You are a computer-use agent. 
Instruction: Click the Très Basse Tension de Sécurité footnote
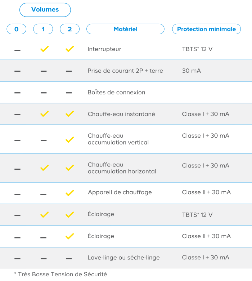click(60, 275)
